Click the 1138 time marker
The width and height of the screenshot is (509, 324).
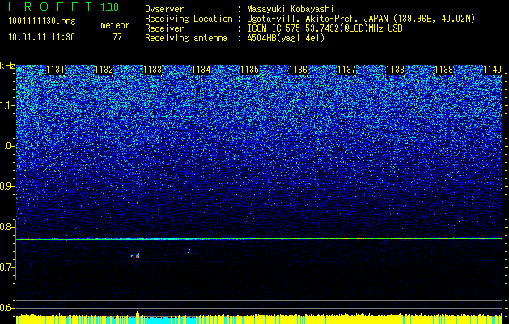pyautogui.click(x=395, y=70)
